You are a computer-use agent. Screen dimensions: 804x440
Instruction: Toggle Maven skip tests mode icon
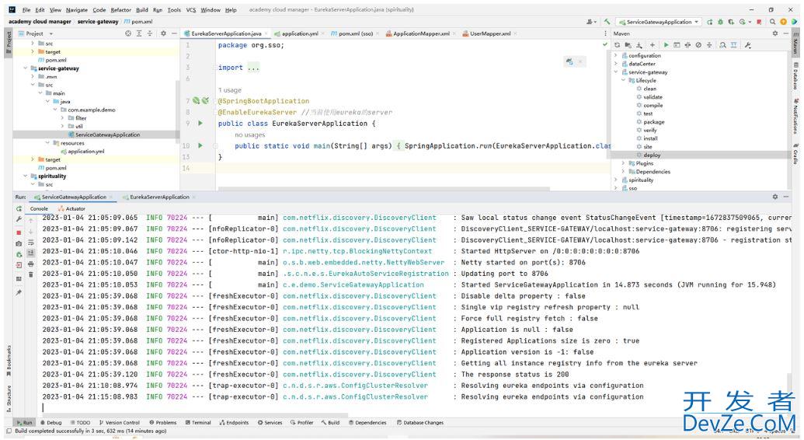click(x=698, y=45)
